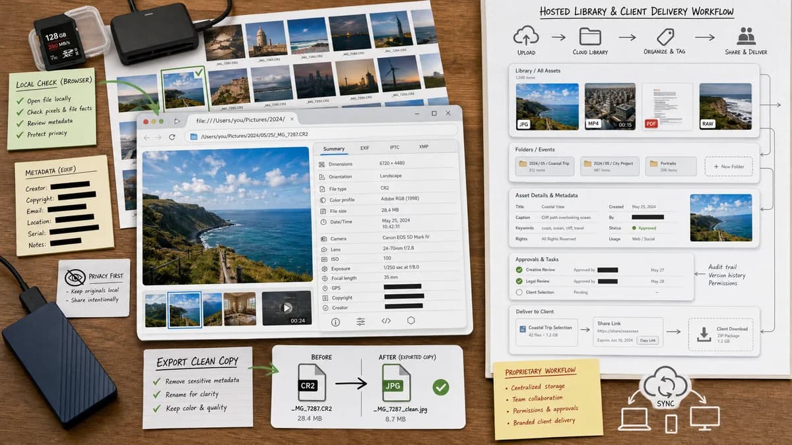792x445 pixels.
Task: Reload the page with the refresh icon
Action: [x=172, y=137]
